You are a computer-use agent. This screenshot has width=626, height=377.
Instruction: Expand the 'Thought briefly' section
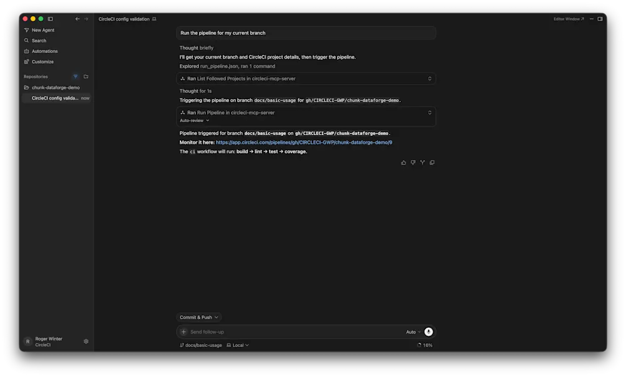coord(197,48)
